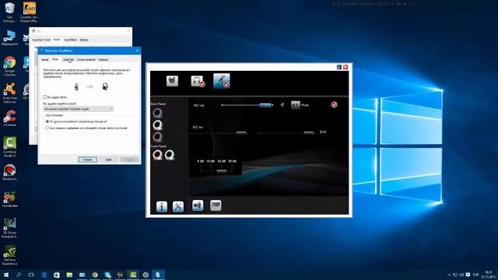
Task: Open the tools settings wrench icon
Action: (x=178, y=207)
